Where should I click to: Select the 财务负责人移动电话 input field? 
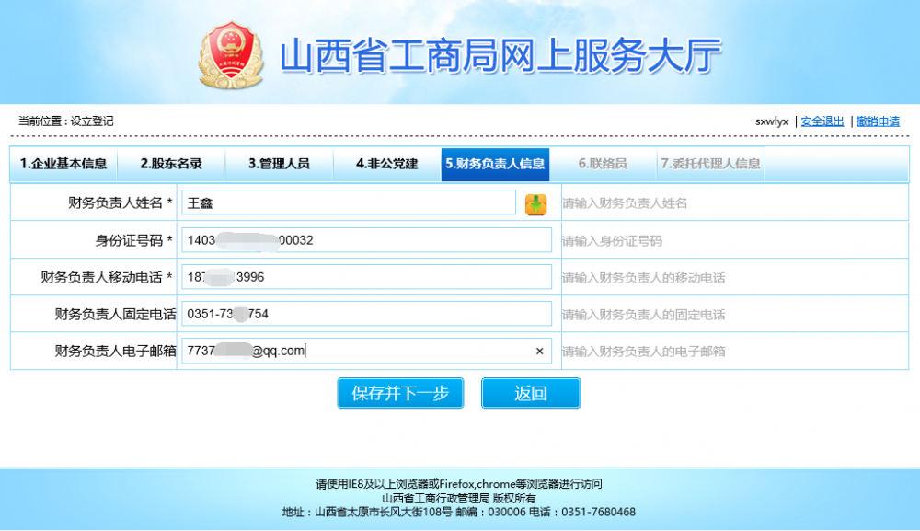(x=366, y=277)
